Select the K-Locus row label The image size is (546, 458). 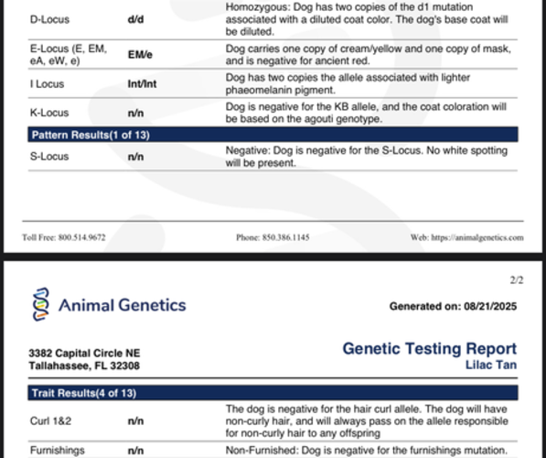pyautogui.click(x=49, y=113)
